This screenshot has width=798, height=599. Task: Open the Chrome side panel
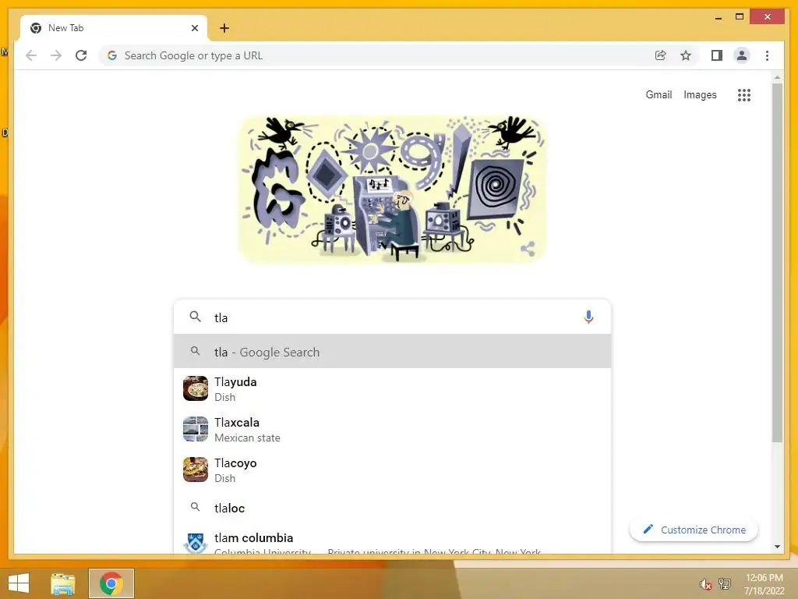click(x=717, y=55)
